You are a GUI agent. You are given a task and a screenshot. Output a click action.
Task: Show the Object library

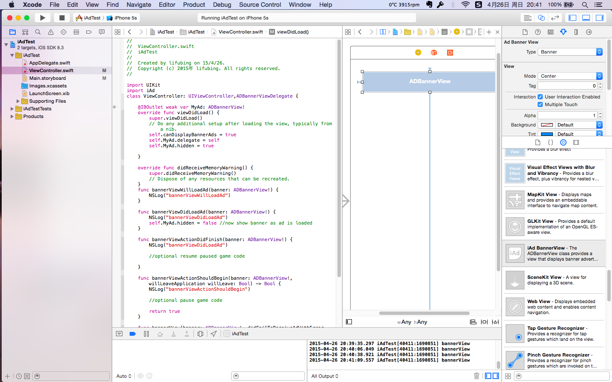563,143
